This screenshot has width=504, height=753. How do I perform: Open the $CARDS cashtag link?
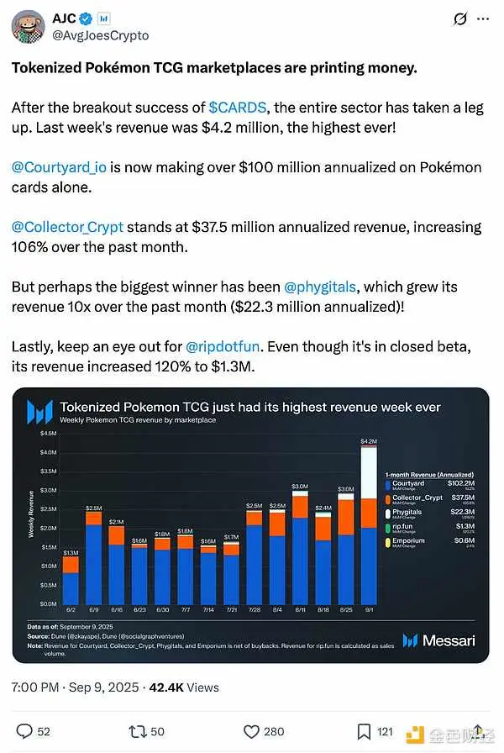(x=238, y=107)
